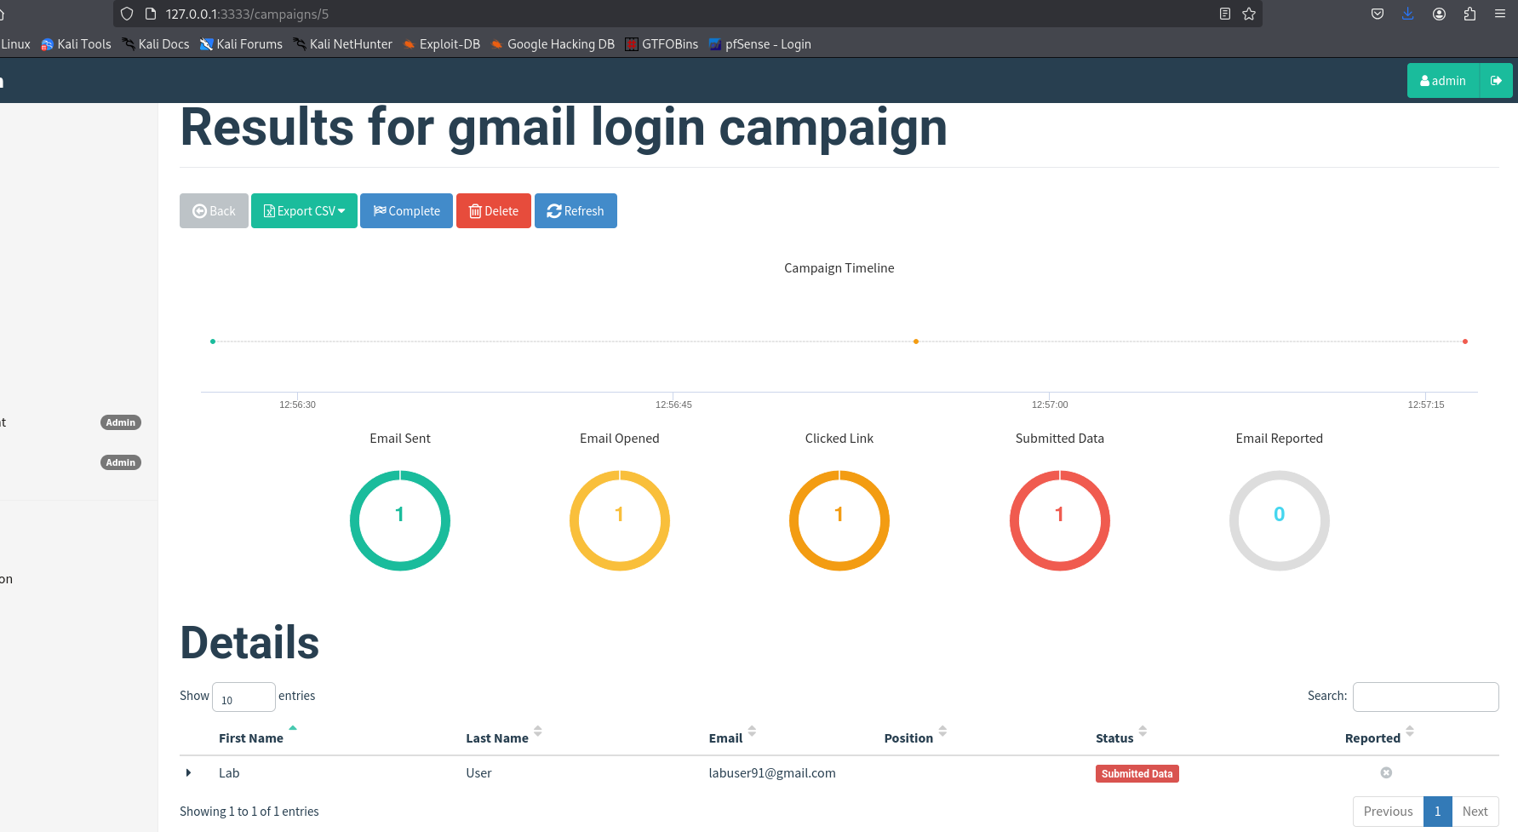Click the logout icon beside admin
This screenshot has height=832, width=1518.
coord(1497,80)
